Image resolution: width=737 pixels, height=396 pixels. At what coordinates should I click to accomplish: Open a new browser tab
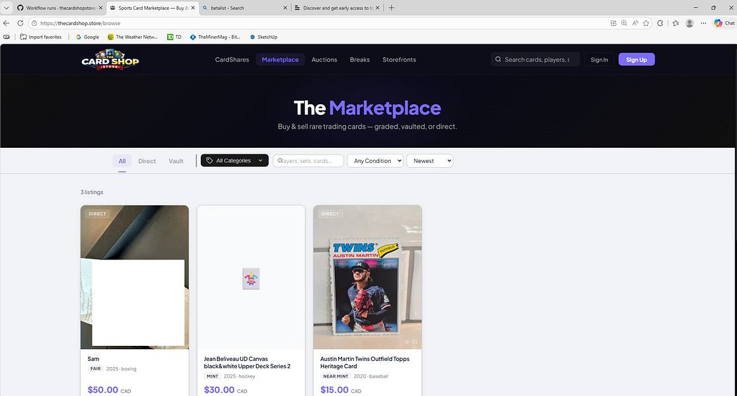pyautogui.click(x=391, y=8)
